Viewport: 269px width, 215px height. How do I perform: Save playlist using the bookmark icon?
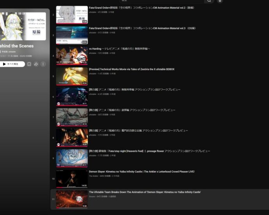pyautogui.click(x=29, y=64)
